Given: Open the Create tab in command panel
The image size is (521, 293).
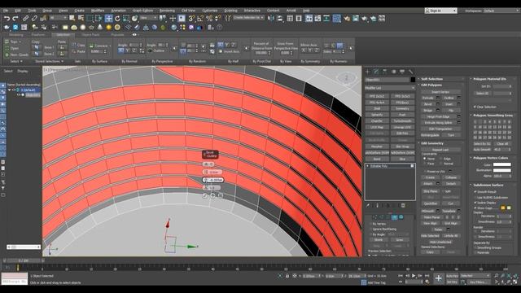Looking at the screenshot, I should pyautogui.click(x=368, y=72).
